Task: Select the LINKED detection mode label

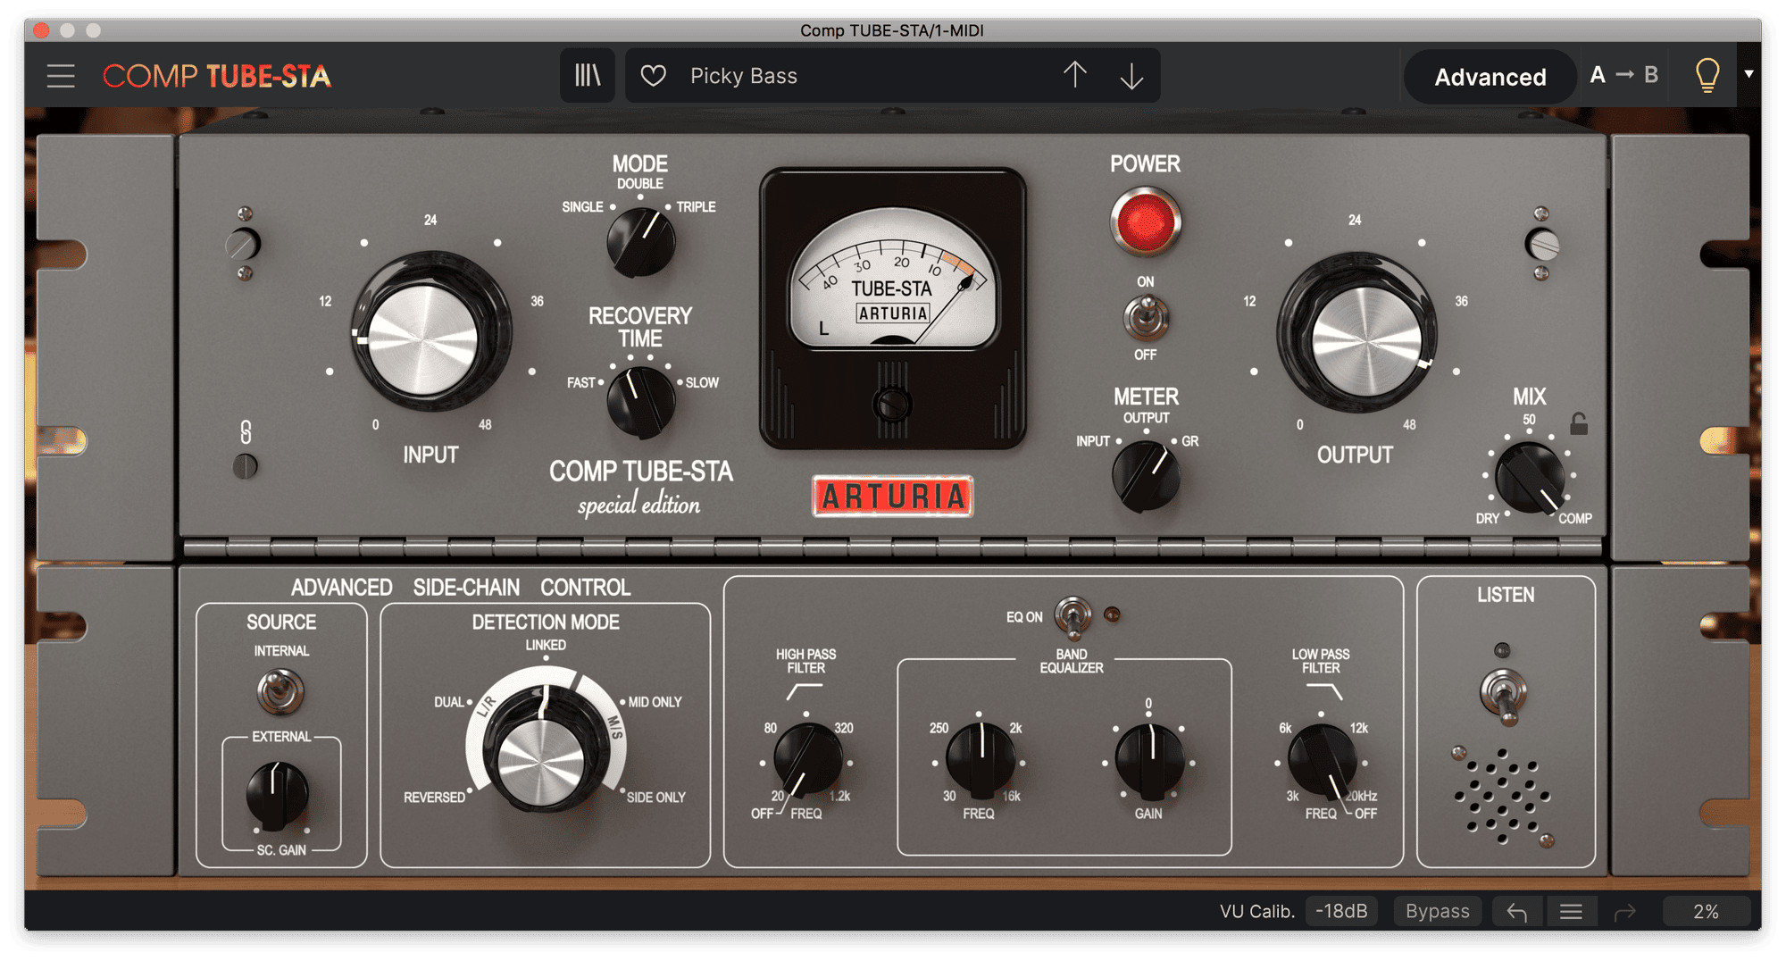Action: [546, 645]
